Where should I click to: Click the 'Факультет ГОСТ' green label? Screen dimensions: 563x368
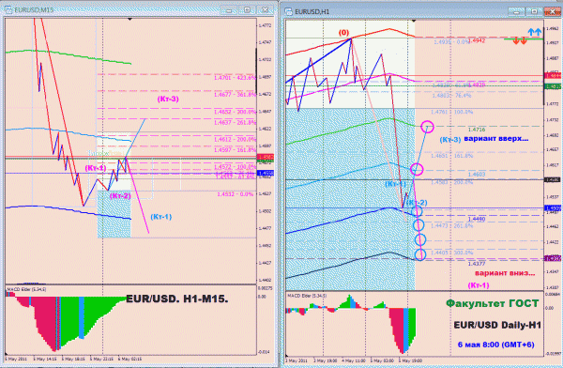tap(493, 303)
